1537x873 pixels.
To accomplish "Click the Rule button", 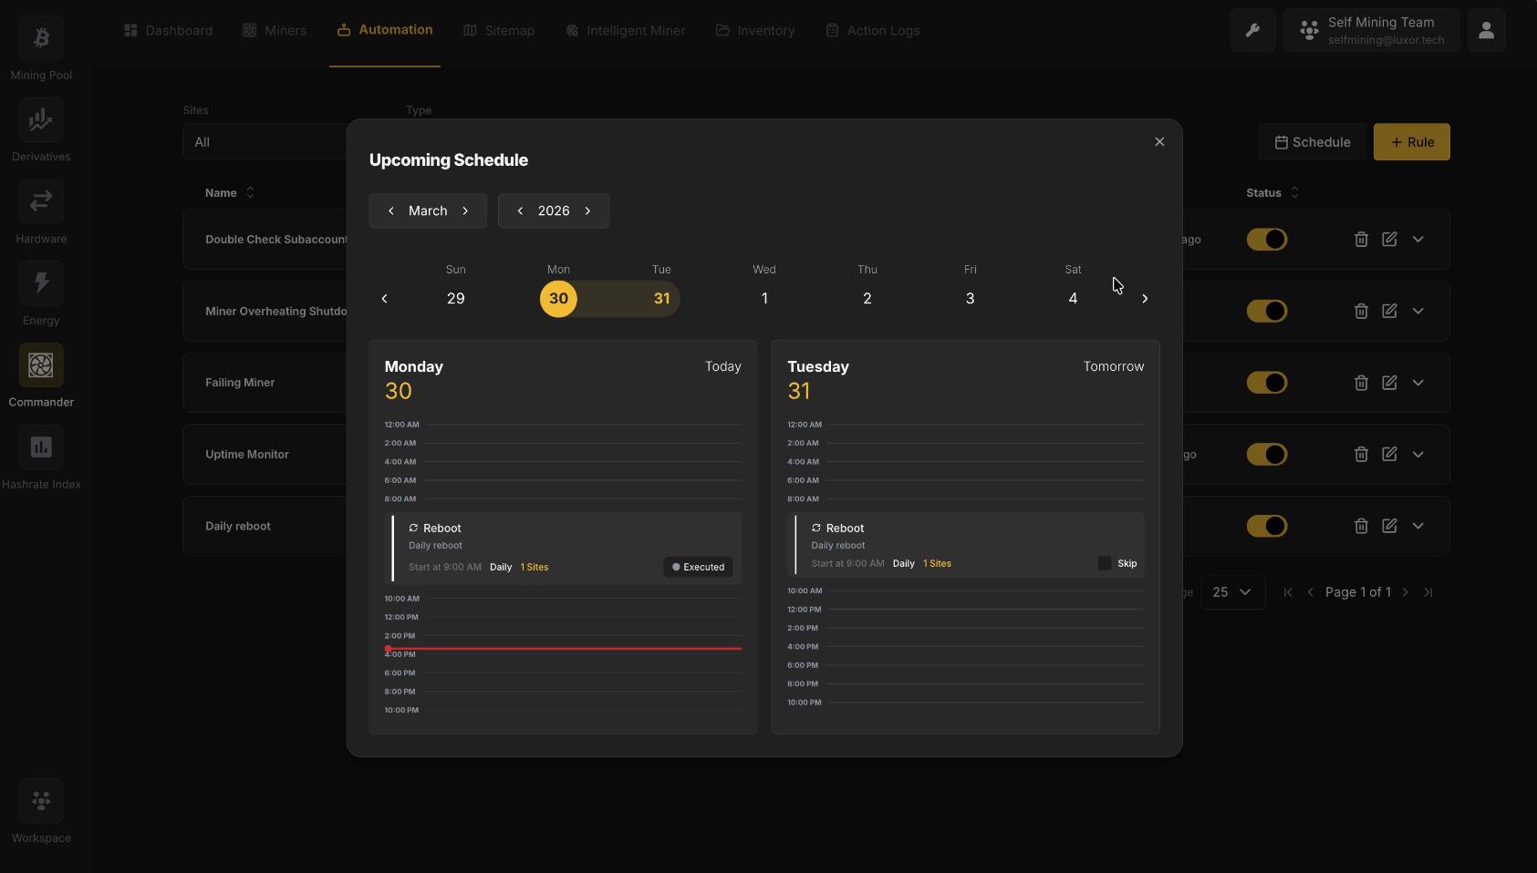I will (x=1411, y=142).
